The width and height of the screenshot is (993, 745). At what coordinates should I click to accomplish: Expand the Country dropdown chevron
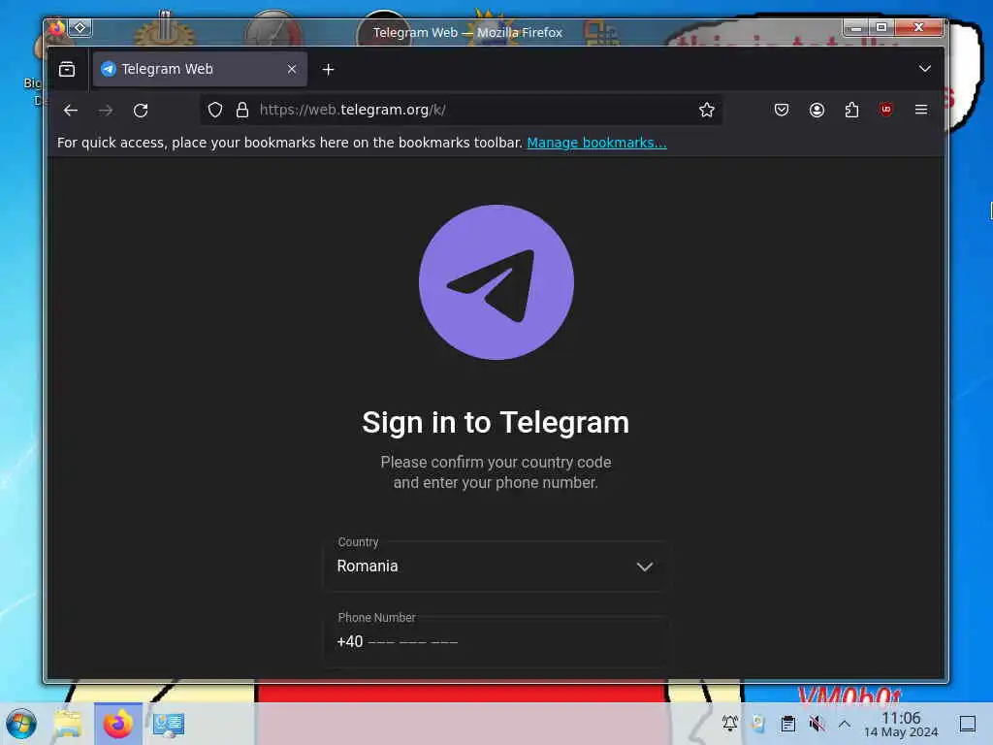tap(645, 567)
